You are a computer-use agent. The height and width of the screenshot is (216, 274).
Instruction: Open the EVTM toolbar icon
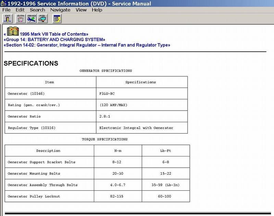pos(21,19)
